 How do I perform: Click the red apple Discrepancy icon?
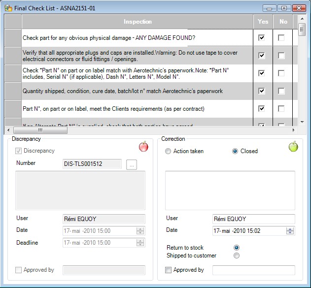144,146
